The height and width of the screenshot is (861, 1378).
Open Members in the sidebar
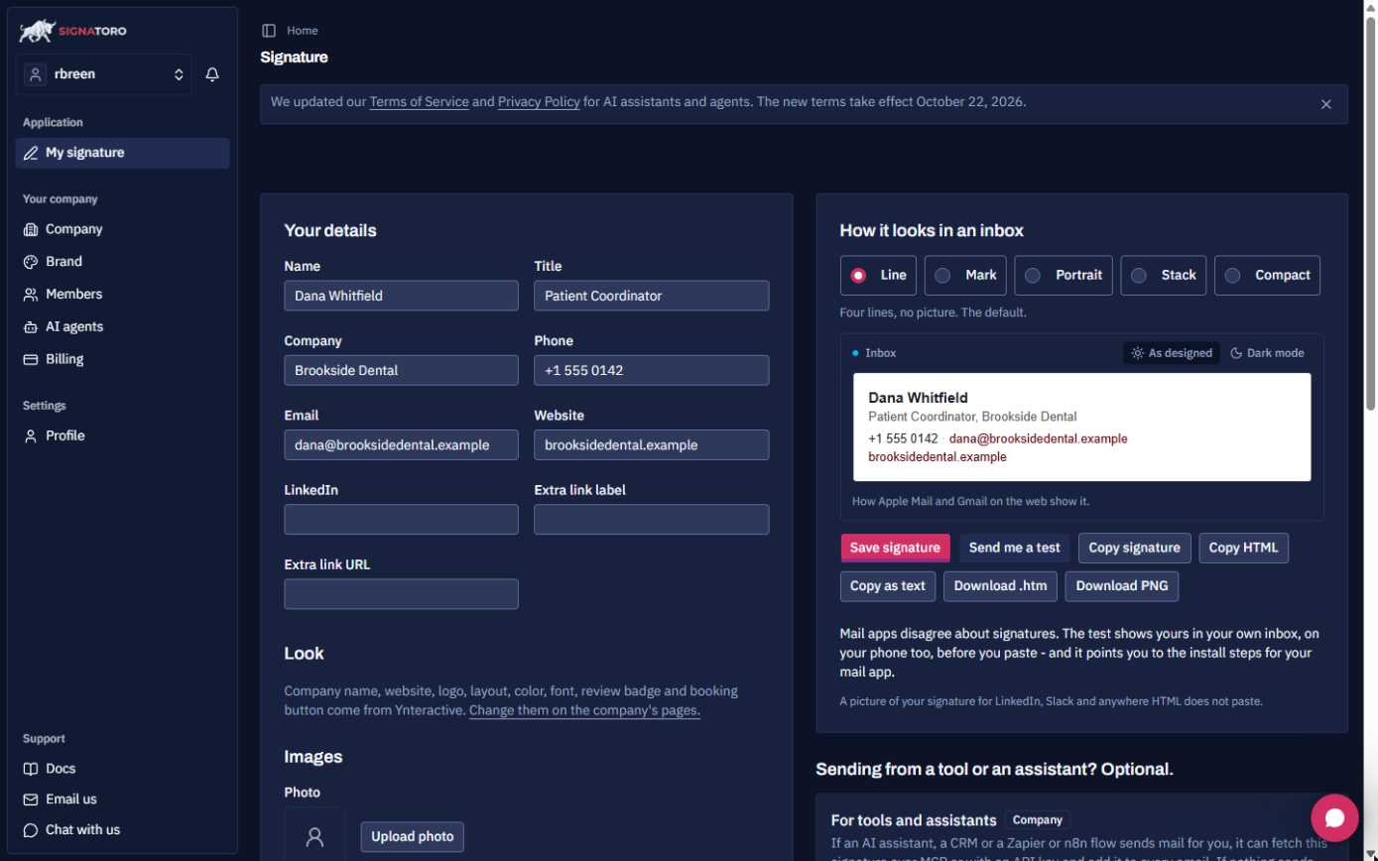click(122, 295)
